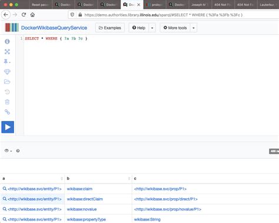Open the prop/P1 link
This screenshot has height=223, width=279.
point(160,189)
